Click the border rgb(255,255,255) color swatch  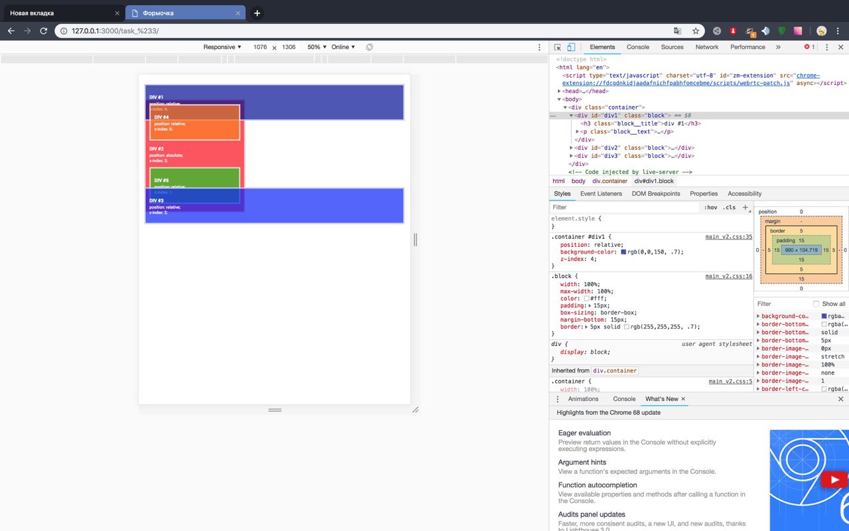627,327
